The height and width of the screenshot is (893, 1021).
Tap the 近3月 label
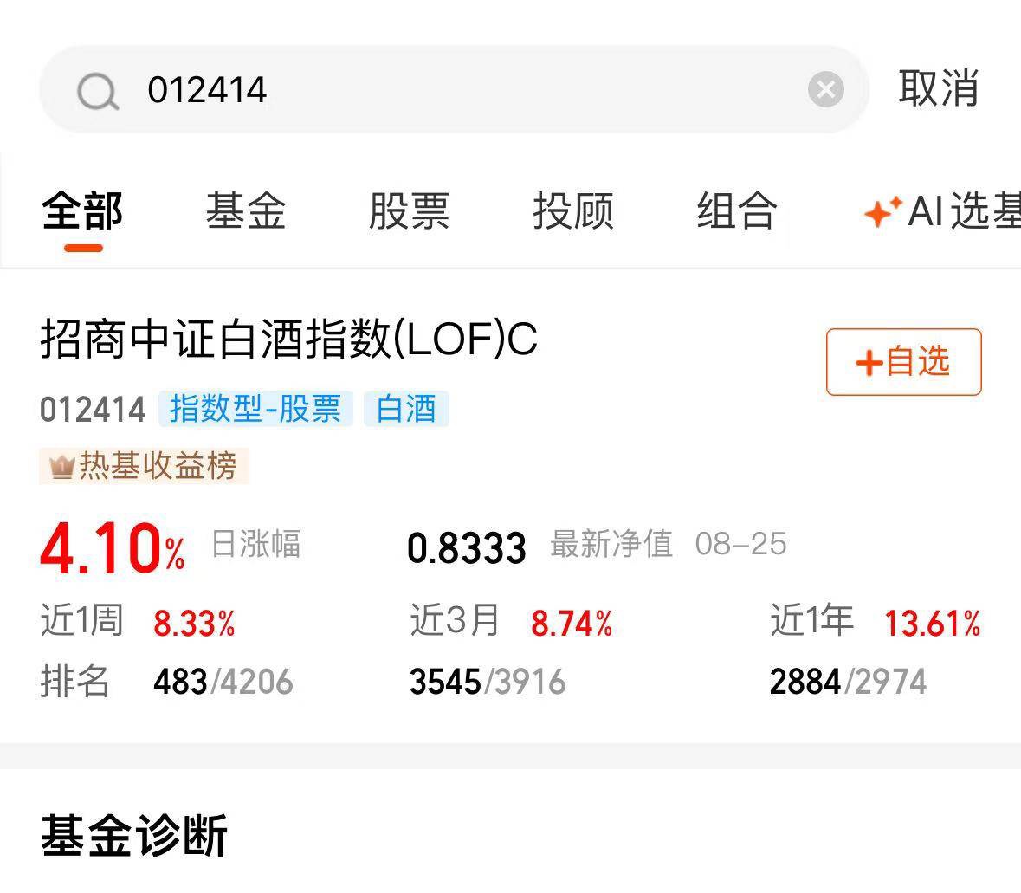tap(455, 619)
